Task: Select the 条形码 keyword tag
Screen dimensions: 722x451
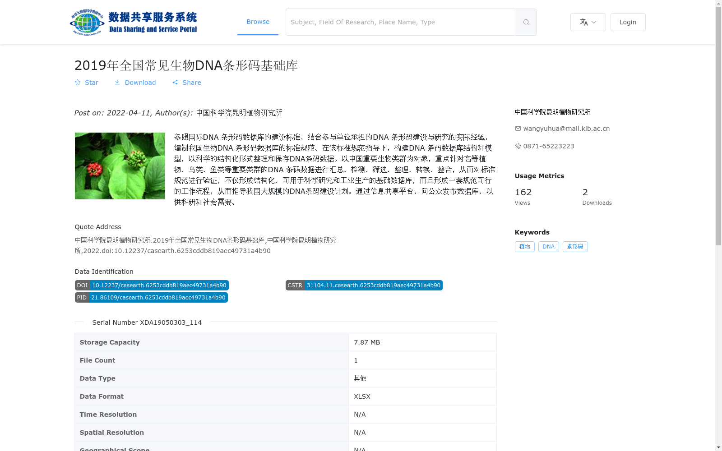Action: coord(575,247)
